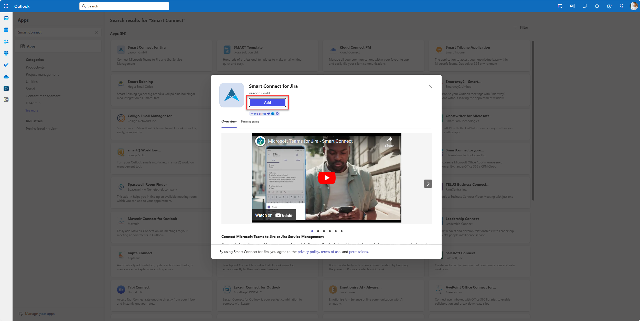Open Lexzur Connect for Outlook card
The width and height of the screenshot is (640, 321).
tap(268, 296)
